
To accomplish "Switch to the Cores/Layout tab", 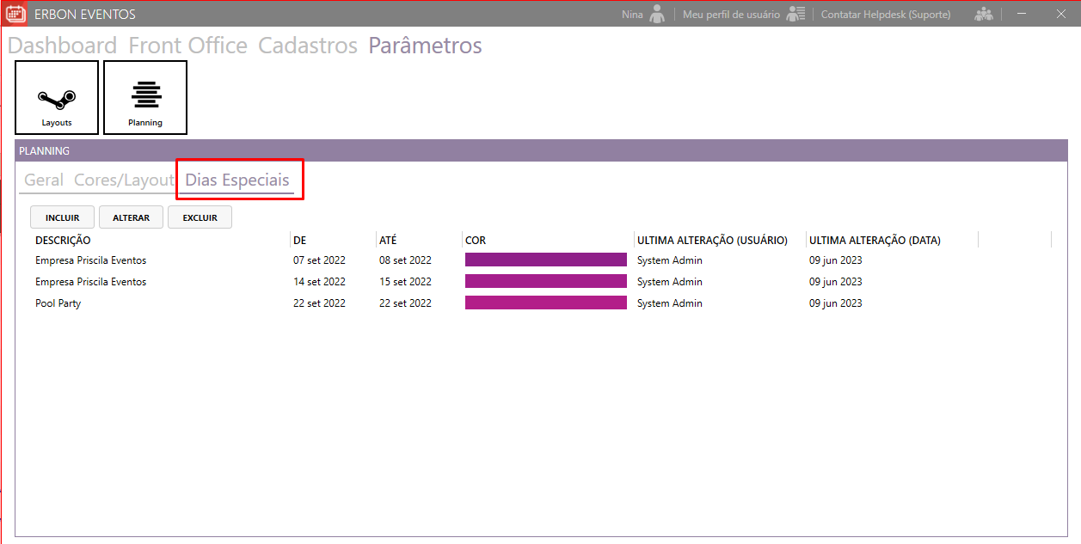I will 124,180.
